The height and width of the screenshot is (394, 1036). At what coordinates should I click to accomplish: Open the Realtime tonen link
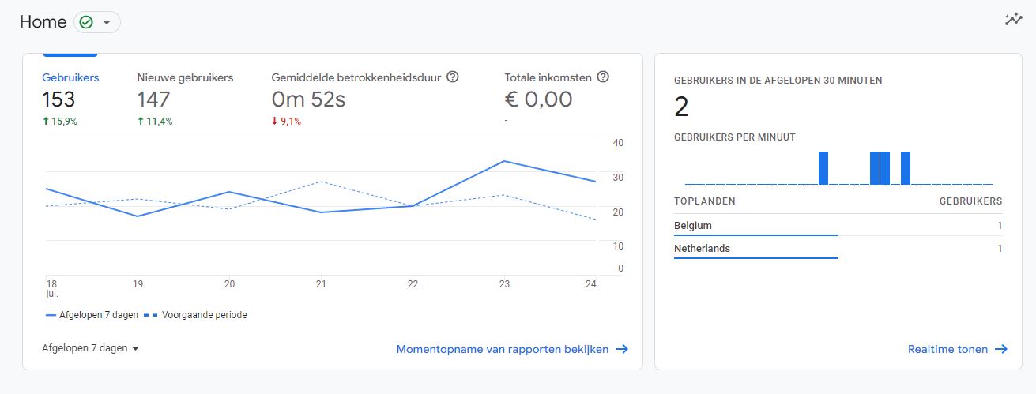(948, 349)
